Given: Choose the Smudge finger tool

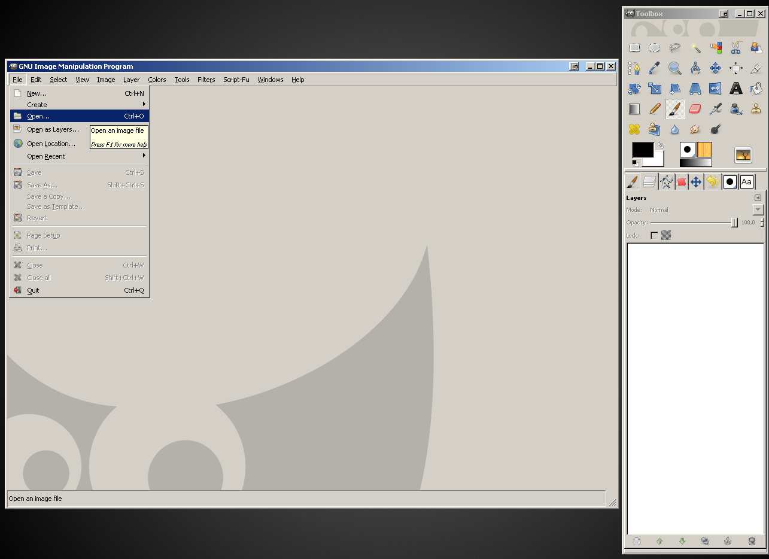Looking at the screenshot, I should point(695,129).
